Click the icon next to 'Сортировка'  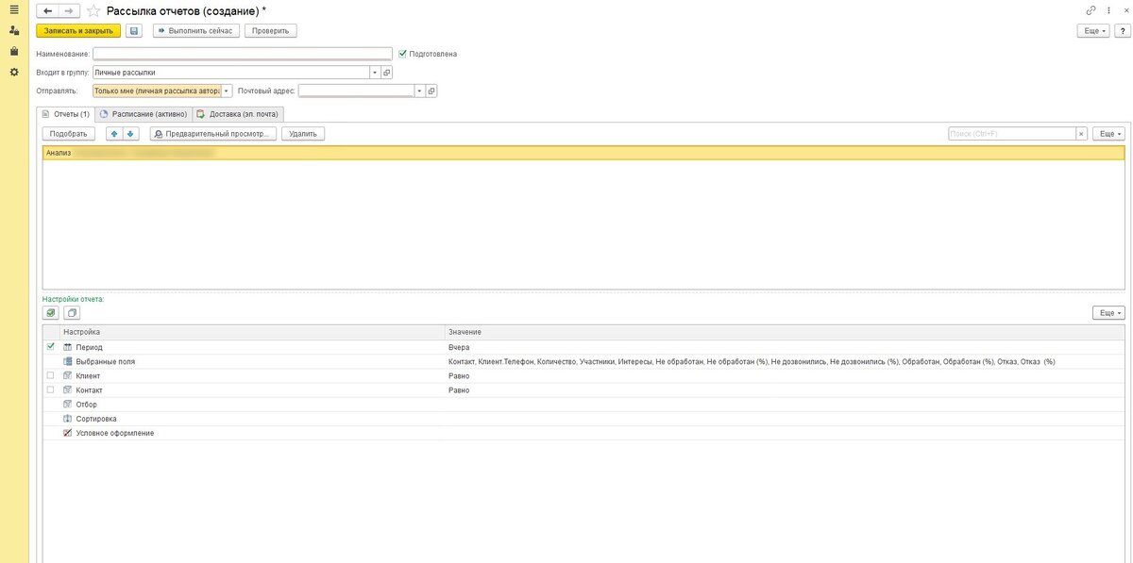pos(68,419)
